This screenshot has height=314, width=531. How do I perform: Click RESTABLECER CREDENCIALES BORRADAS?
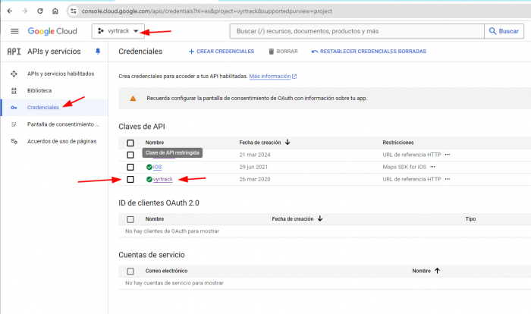pyautogui.click(x=369, y=52)
